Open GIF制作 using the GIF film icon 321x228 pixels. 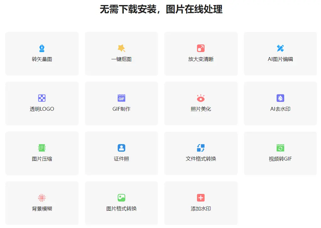tap(121, 98)
